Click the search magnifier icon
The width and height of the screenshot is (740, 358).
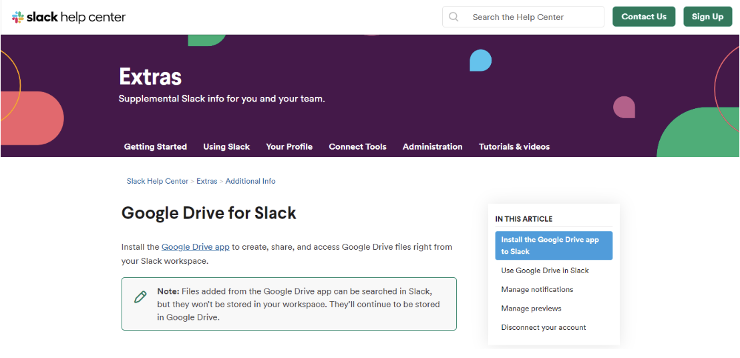453,17
